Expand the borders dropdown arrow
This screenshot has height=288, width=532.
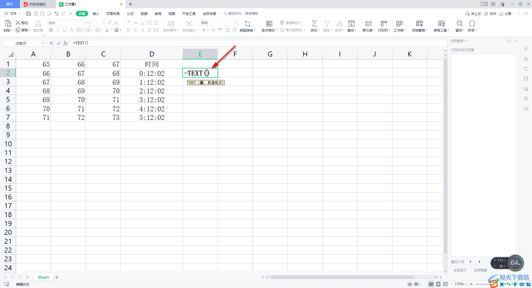click(83, 30)
